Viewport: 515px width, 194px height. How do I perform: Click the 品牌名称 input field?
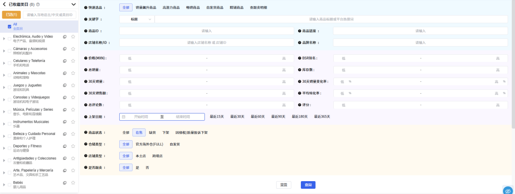click(421, 43)
